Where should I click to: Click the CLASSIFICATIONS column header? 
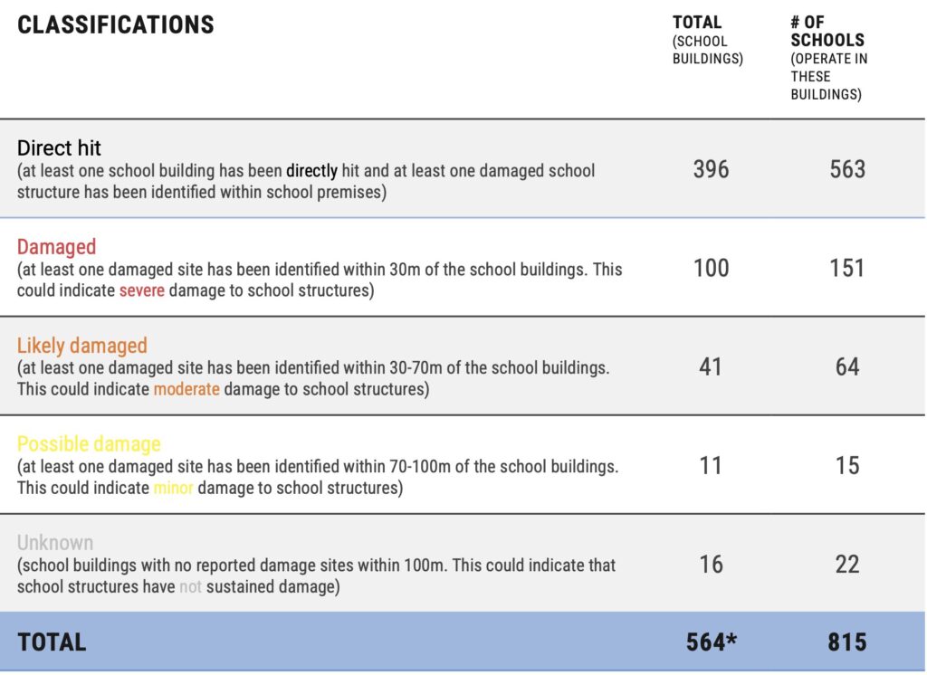[116, 25]
